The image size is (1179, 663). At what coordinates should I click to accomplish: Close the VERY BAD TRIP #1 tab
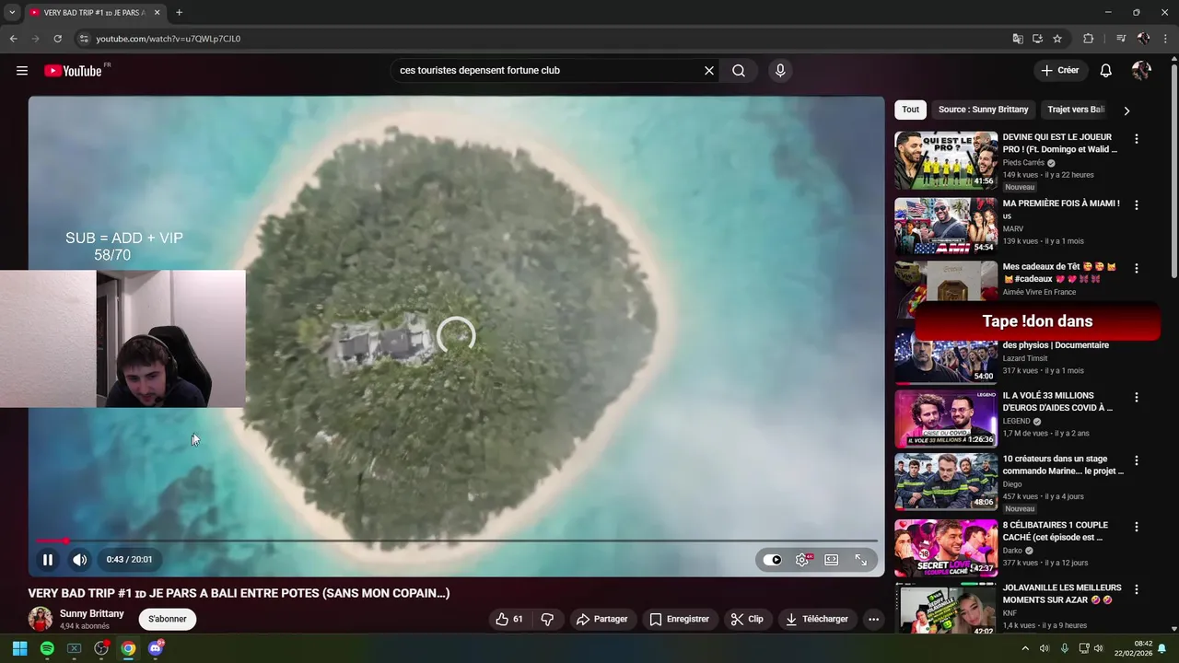157,13
